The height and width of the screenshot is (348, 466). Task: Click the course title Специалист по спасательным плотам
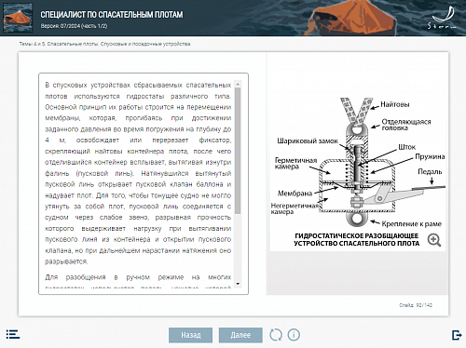coord(112,15)
